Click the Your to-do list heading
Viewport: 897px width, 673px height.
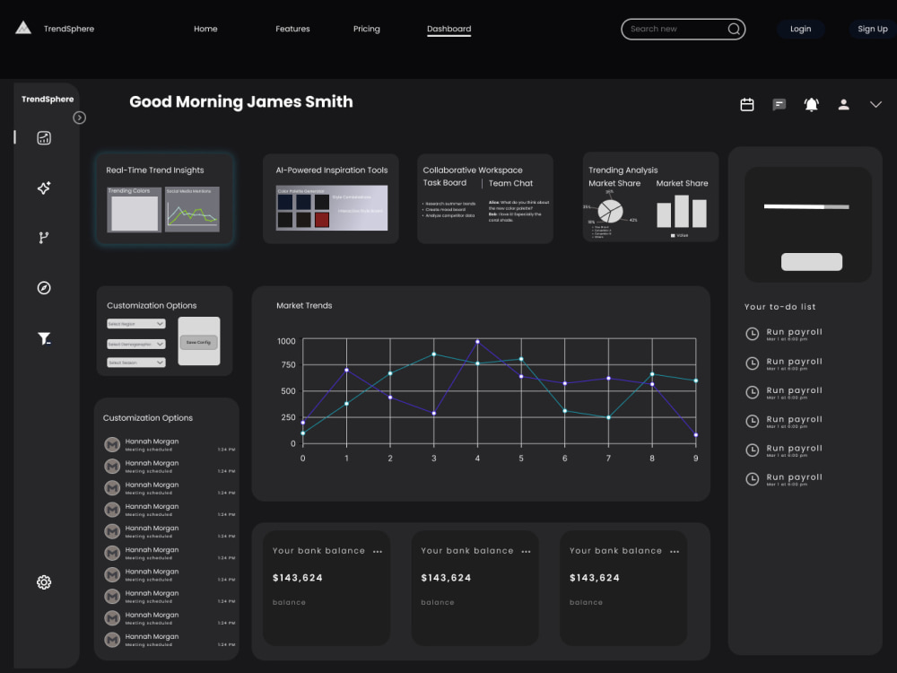(x=779, y=307)
